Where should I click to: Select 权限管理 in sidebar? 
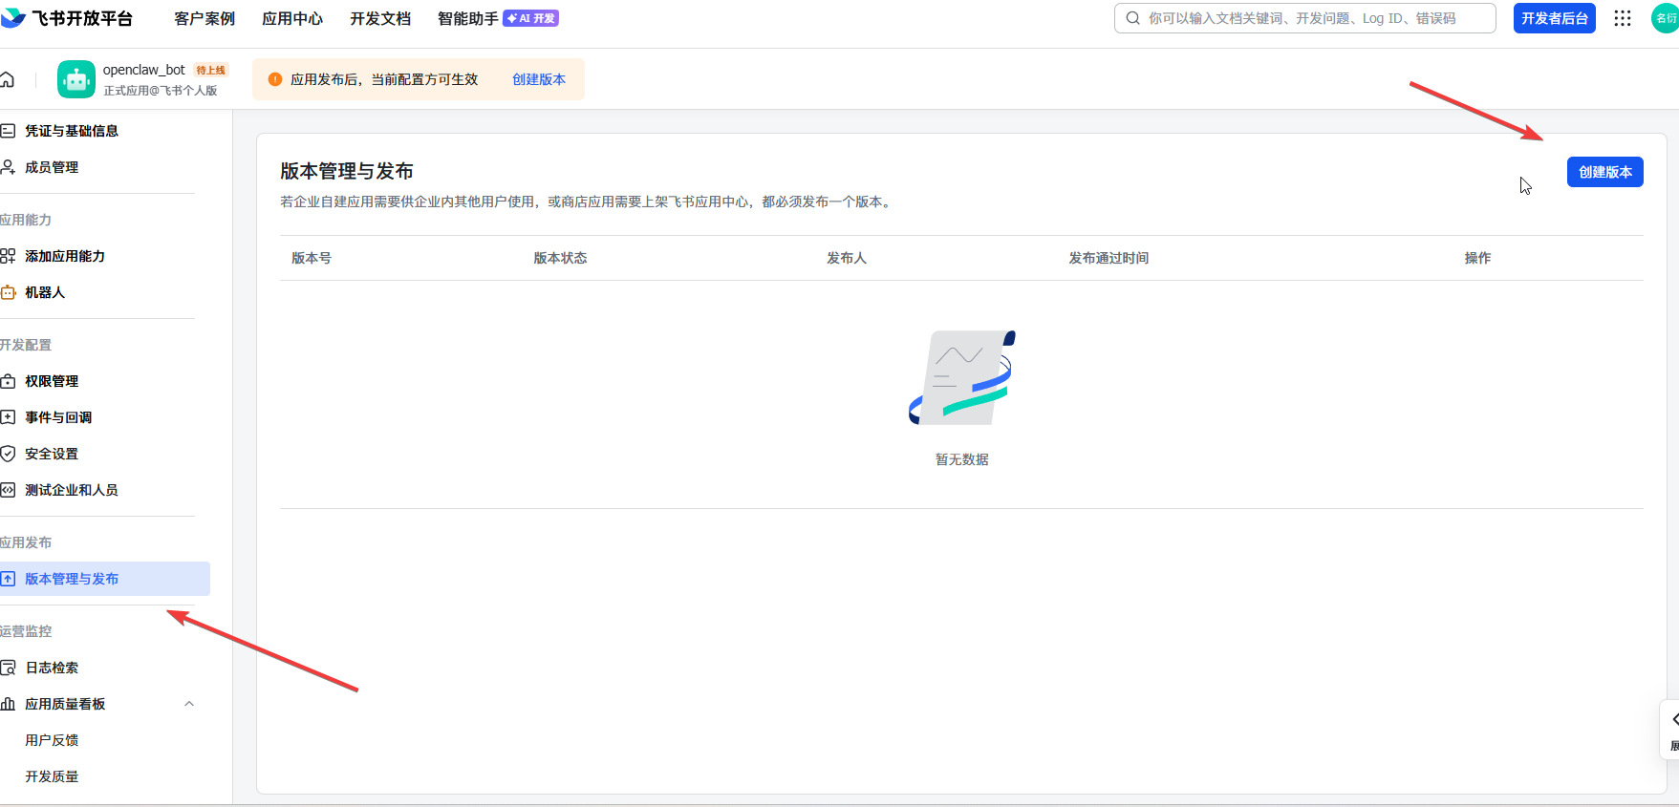click(52, 381)
